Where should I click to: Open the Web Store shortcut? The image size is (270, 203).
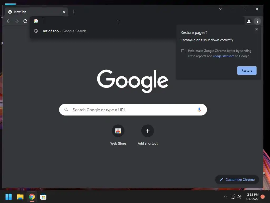[118, 135]
